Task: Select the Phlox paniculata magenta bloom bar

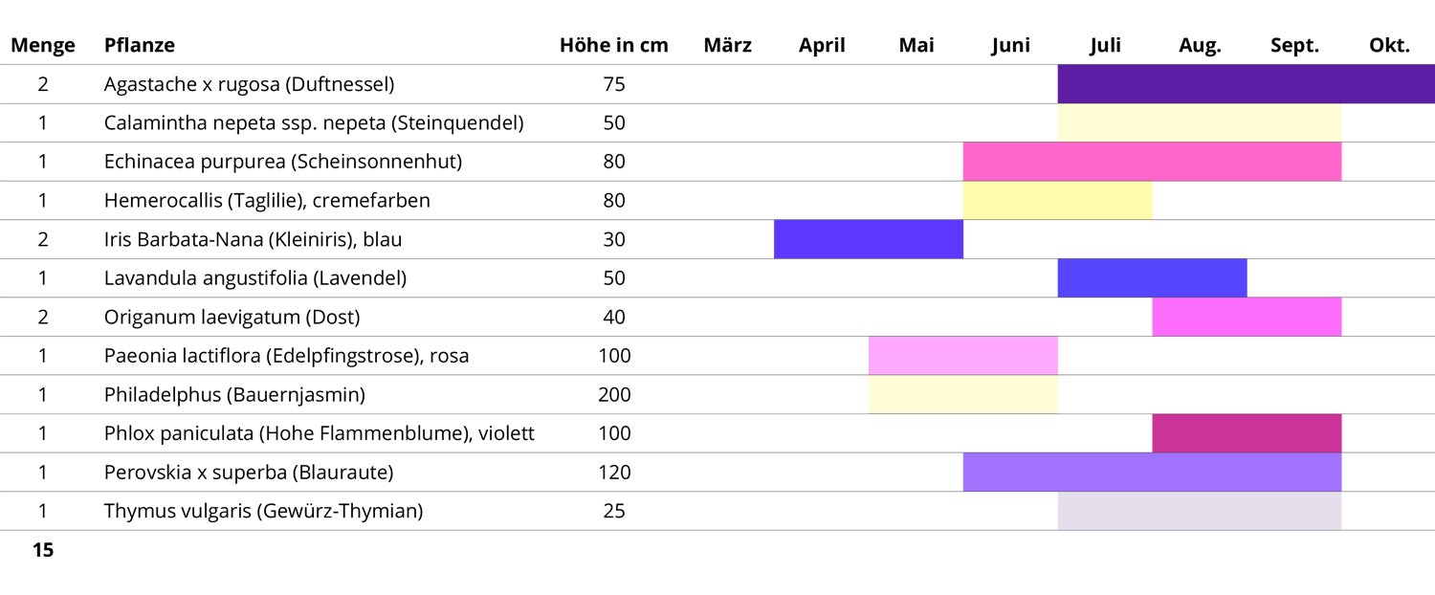Action: coord(1247,433)
